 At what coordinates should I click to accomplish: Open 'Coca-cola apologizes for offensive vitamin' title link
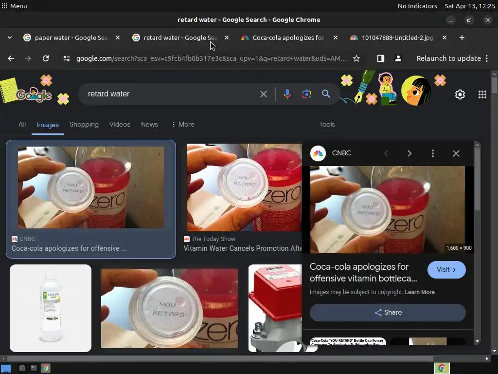pos(363,273)
